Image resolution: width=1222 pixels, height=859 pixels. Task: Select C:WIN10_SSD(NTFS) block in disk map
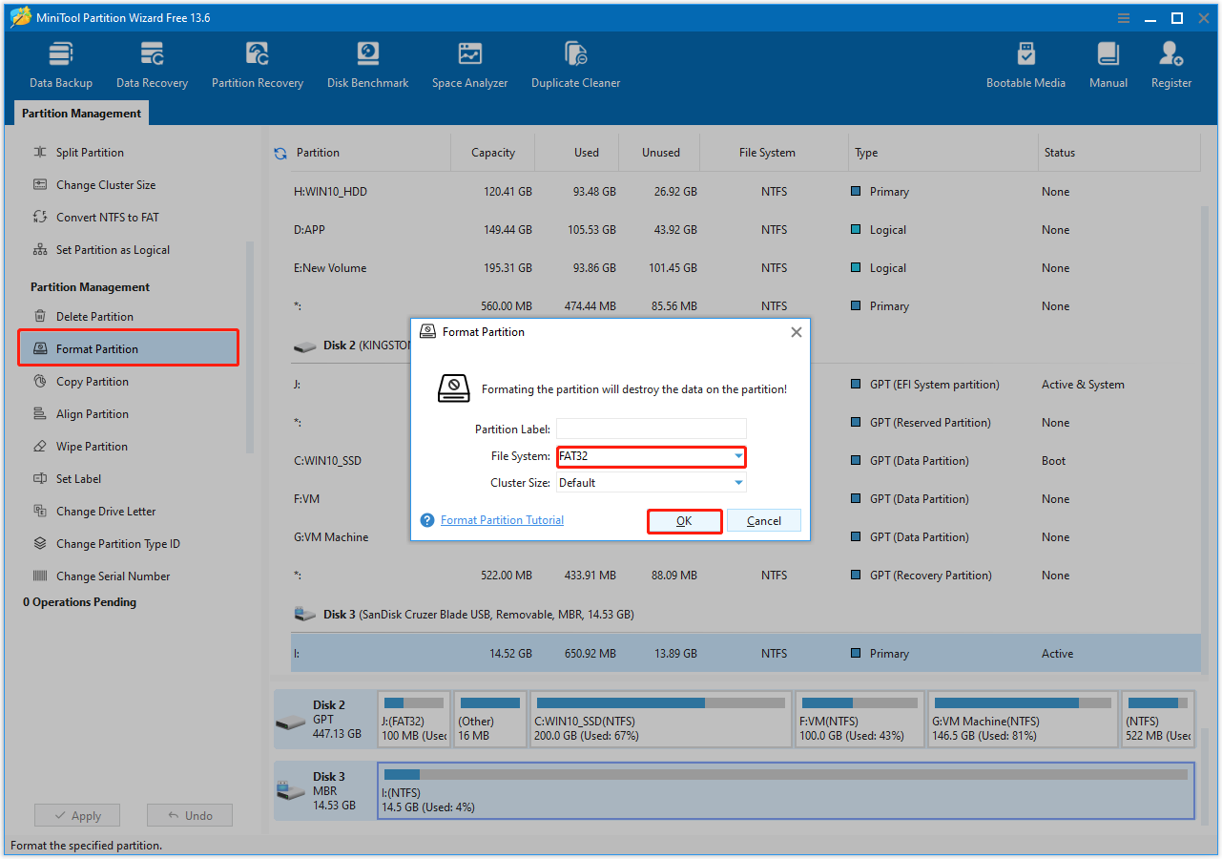(x=660, y=720)
